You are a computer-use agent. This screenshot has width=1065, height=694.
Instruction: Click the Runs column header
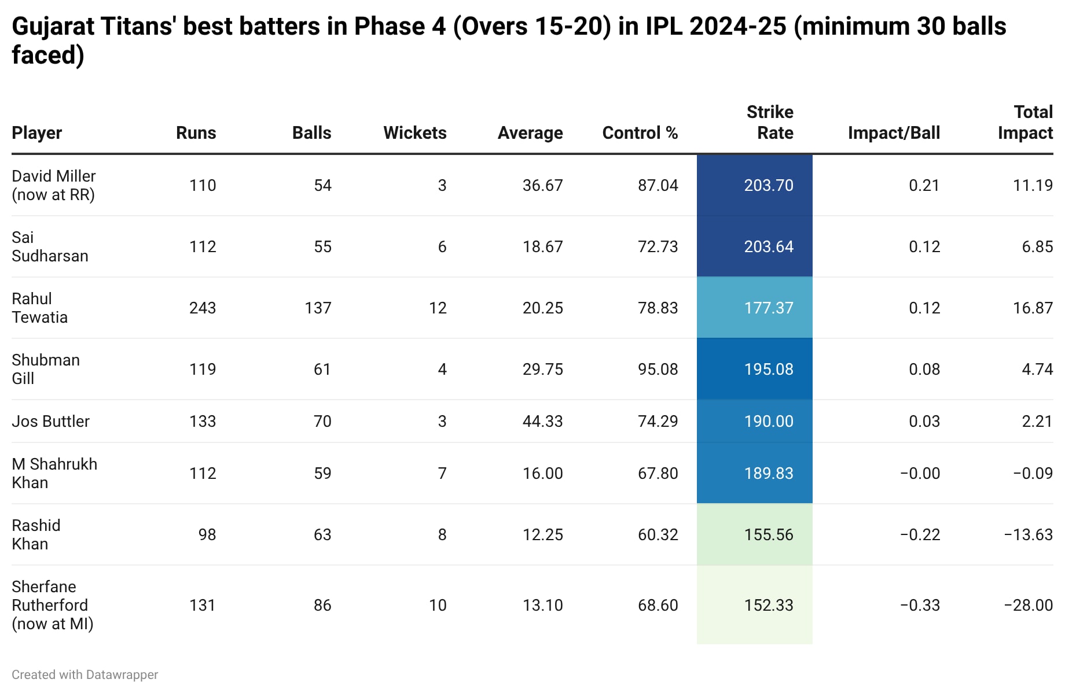196,133
